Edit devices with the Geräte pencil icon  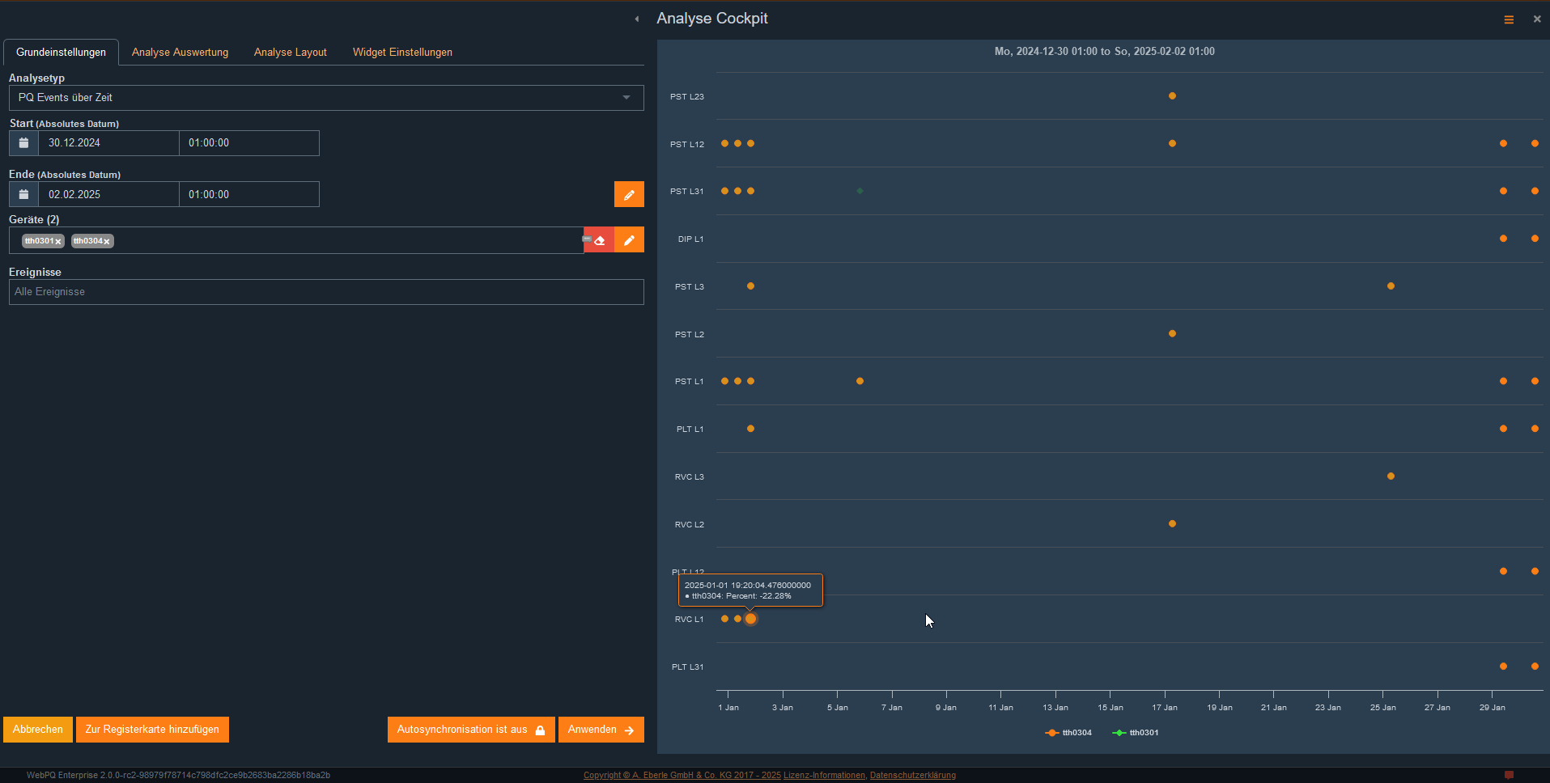629,240
